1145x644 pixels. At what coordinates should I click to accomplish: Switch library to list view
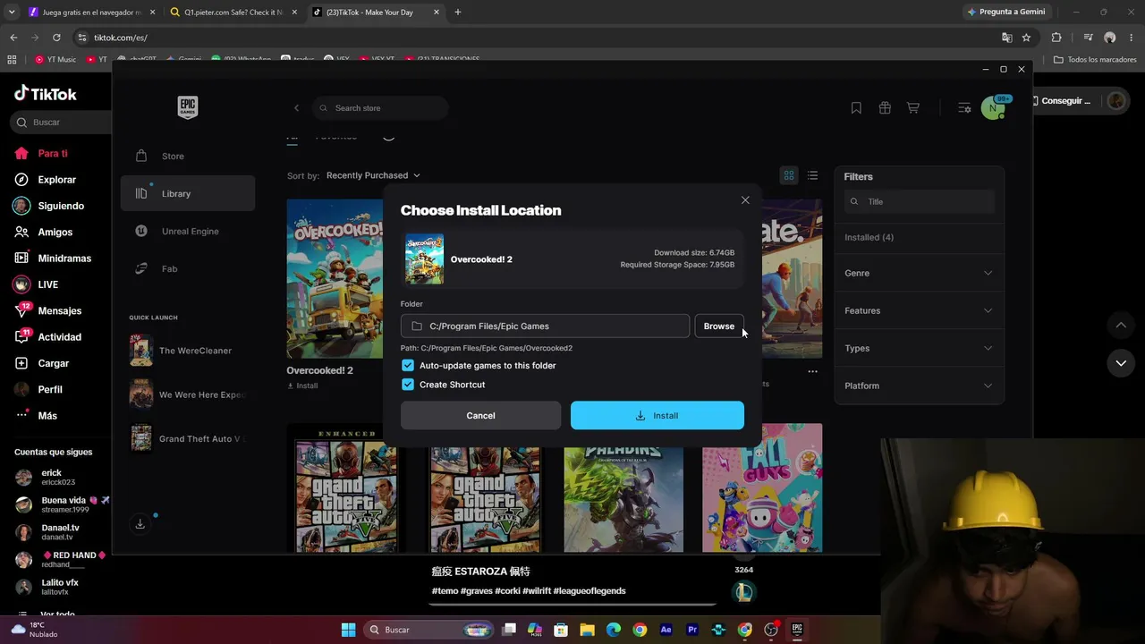tap(812, 175)
